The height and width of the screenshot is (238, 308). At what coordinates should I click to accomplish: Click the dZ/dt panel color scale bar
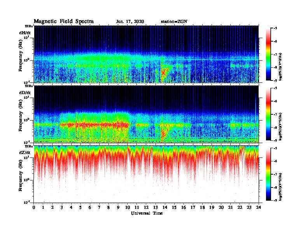(x=268, y=174)
